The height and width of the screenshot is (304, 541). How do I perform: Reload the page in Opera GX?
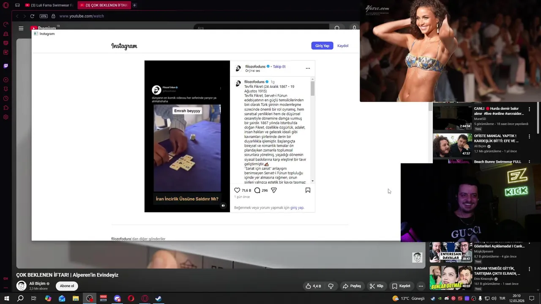click(x=32, y=16)
